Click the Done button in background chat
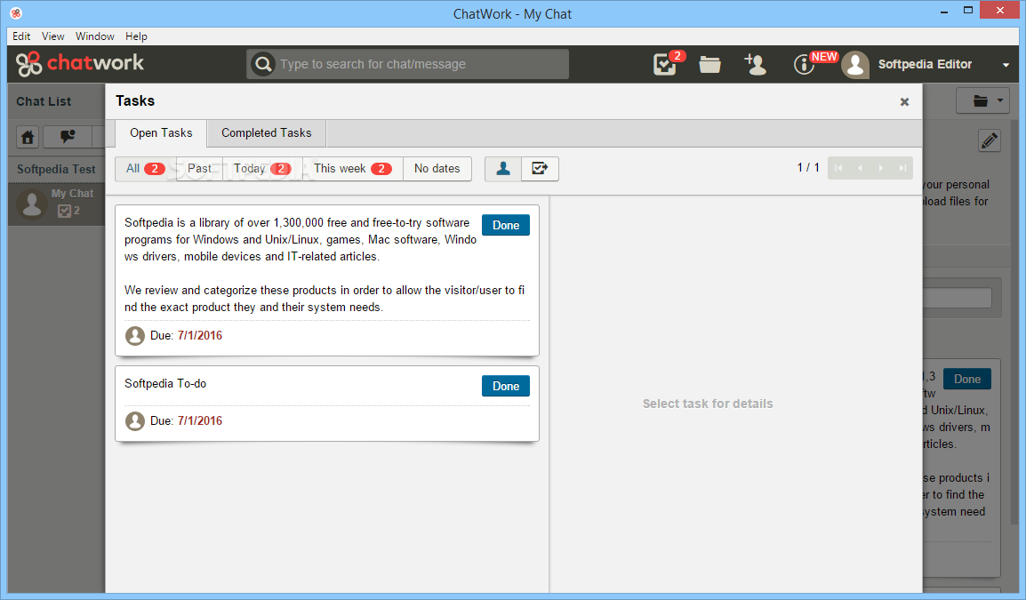The image size is (1026, 600). [967, 379]
